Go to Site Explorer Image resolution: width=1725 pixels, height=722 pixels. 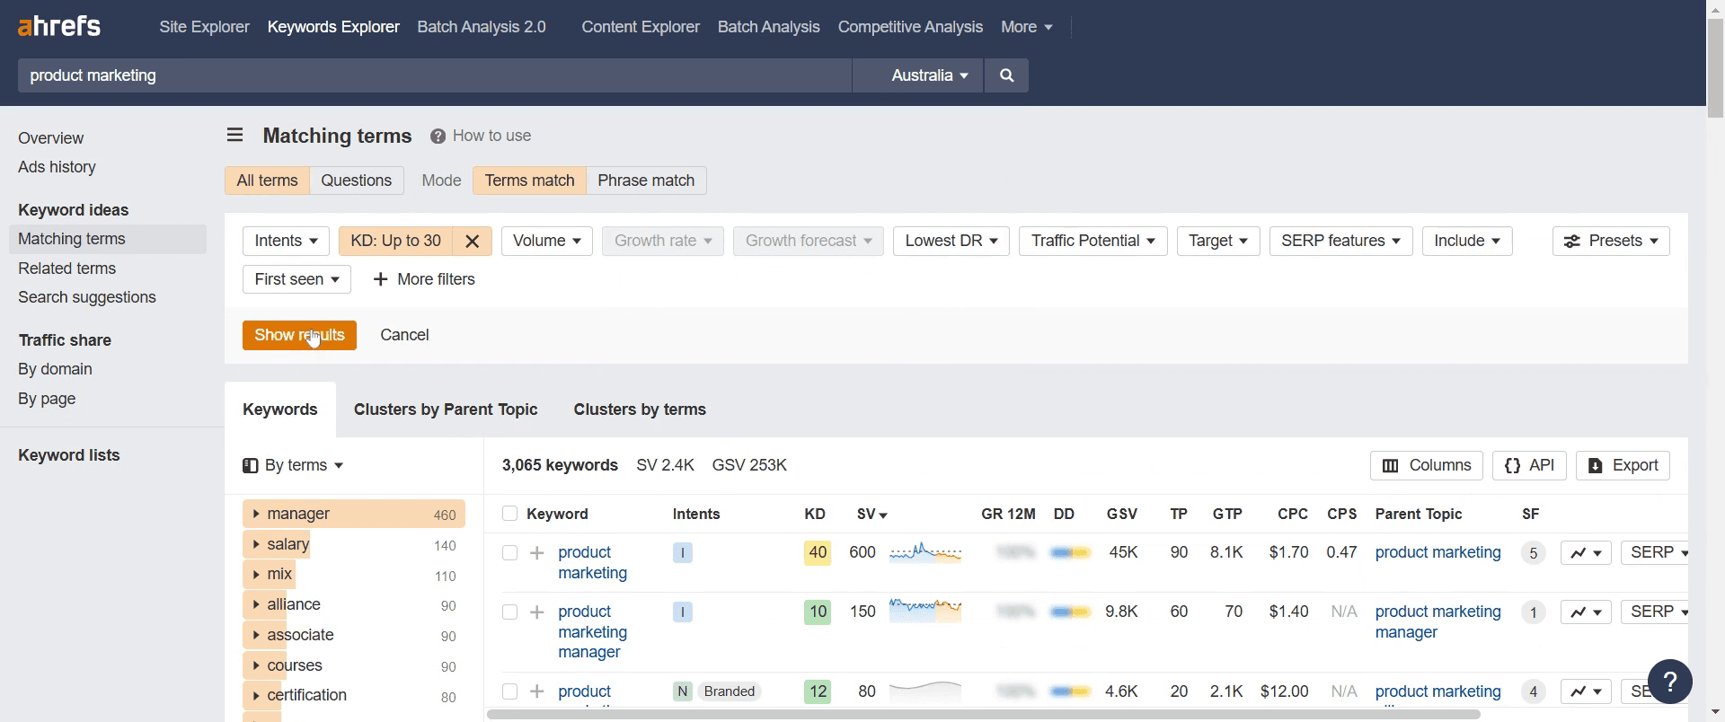click(x=204, y=27)
